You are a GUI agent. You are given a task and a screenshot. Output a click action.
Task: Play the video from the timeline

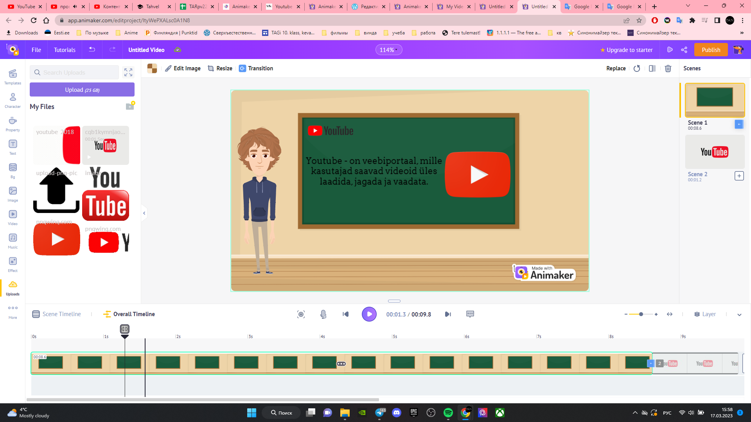(x=369, y=314)
